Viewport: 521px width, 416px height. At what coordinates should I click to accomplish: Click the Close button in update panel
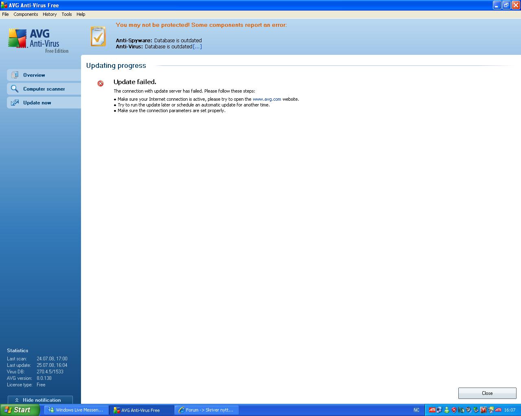pyautogui.click(x=487, y=393)
